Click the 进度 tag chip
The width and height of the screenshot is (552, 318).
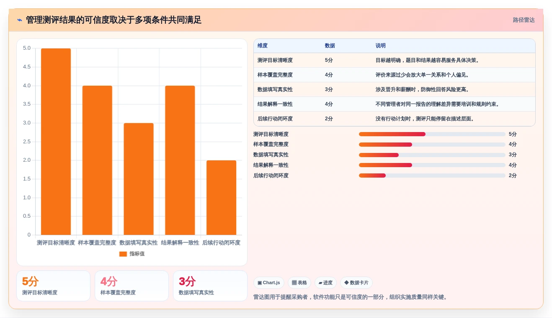[325, 283]
